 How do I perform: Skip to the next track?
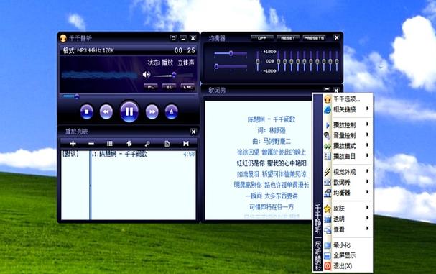click(x=152, y=111)
